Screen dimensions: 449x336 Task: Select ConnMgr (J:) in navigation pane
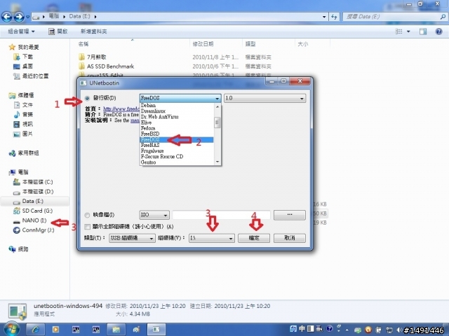pyautogui.click(x=34, y=230)
